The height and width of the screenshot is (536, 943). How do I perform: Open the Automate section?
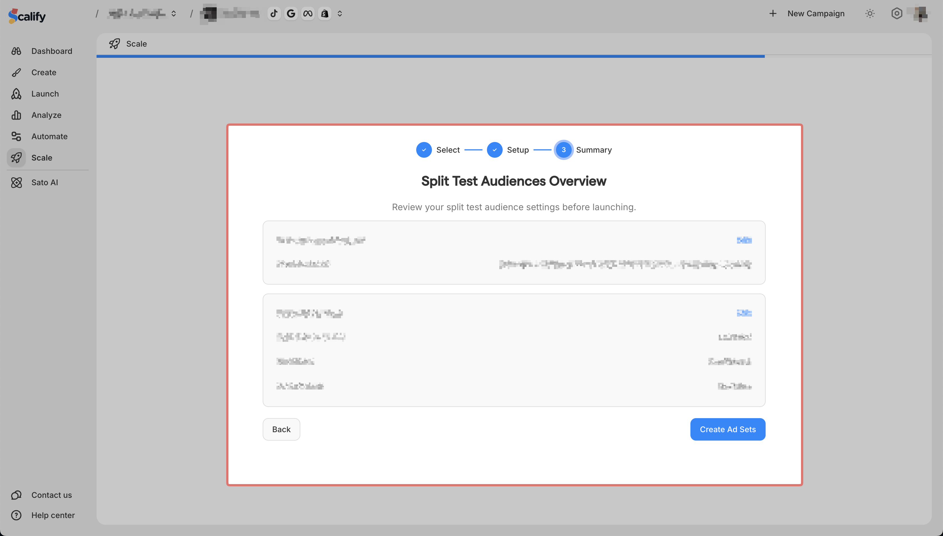tap(49, 137)
